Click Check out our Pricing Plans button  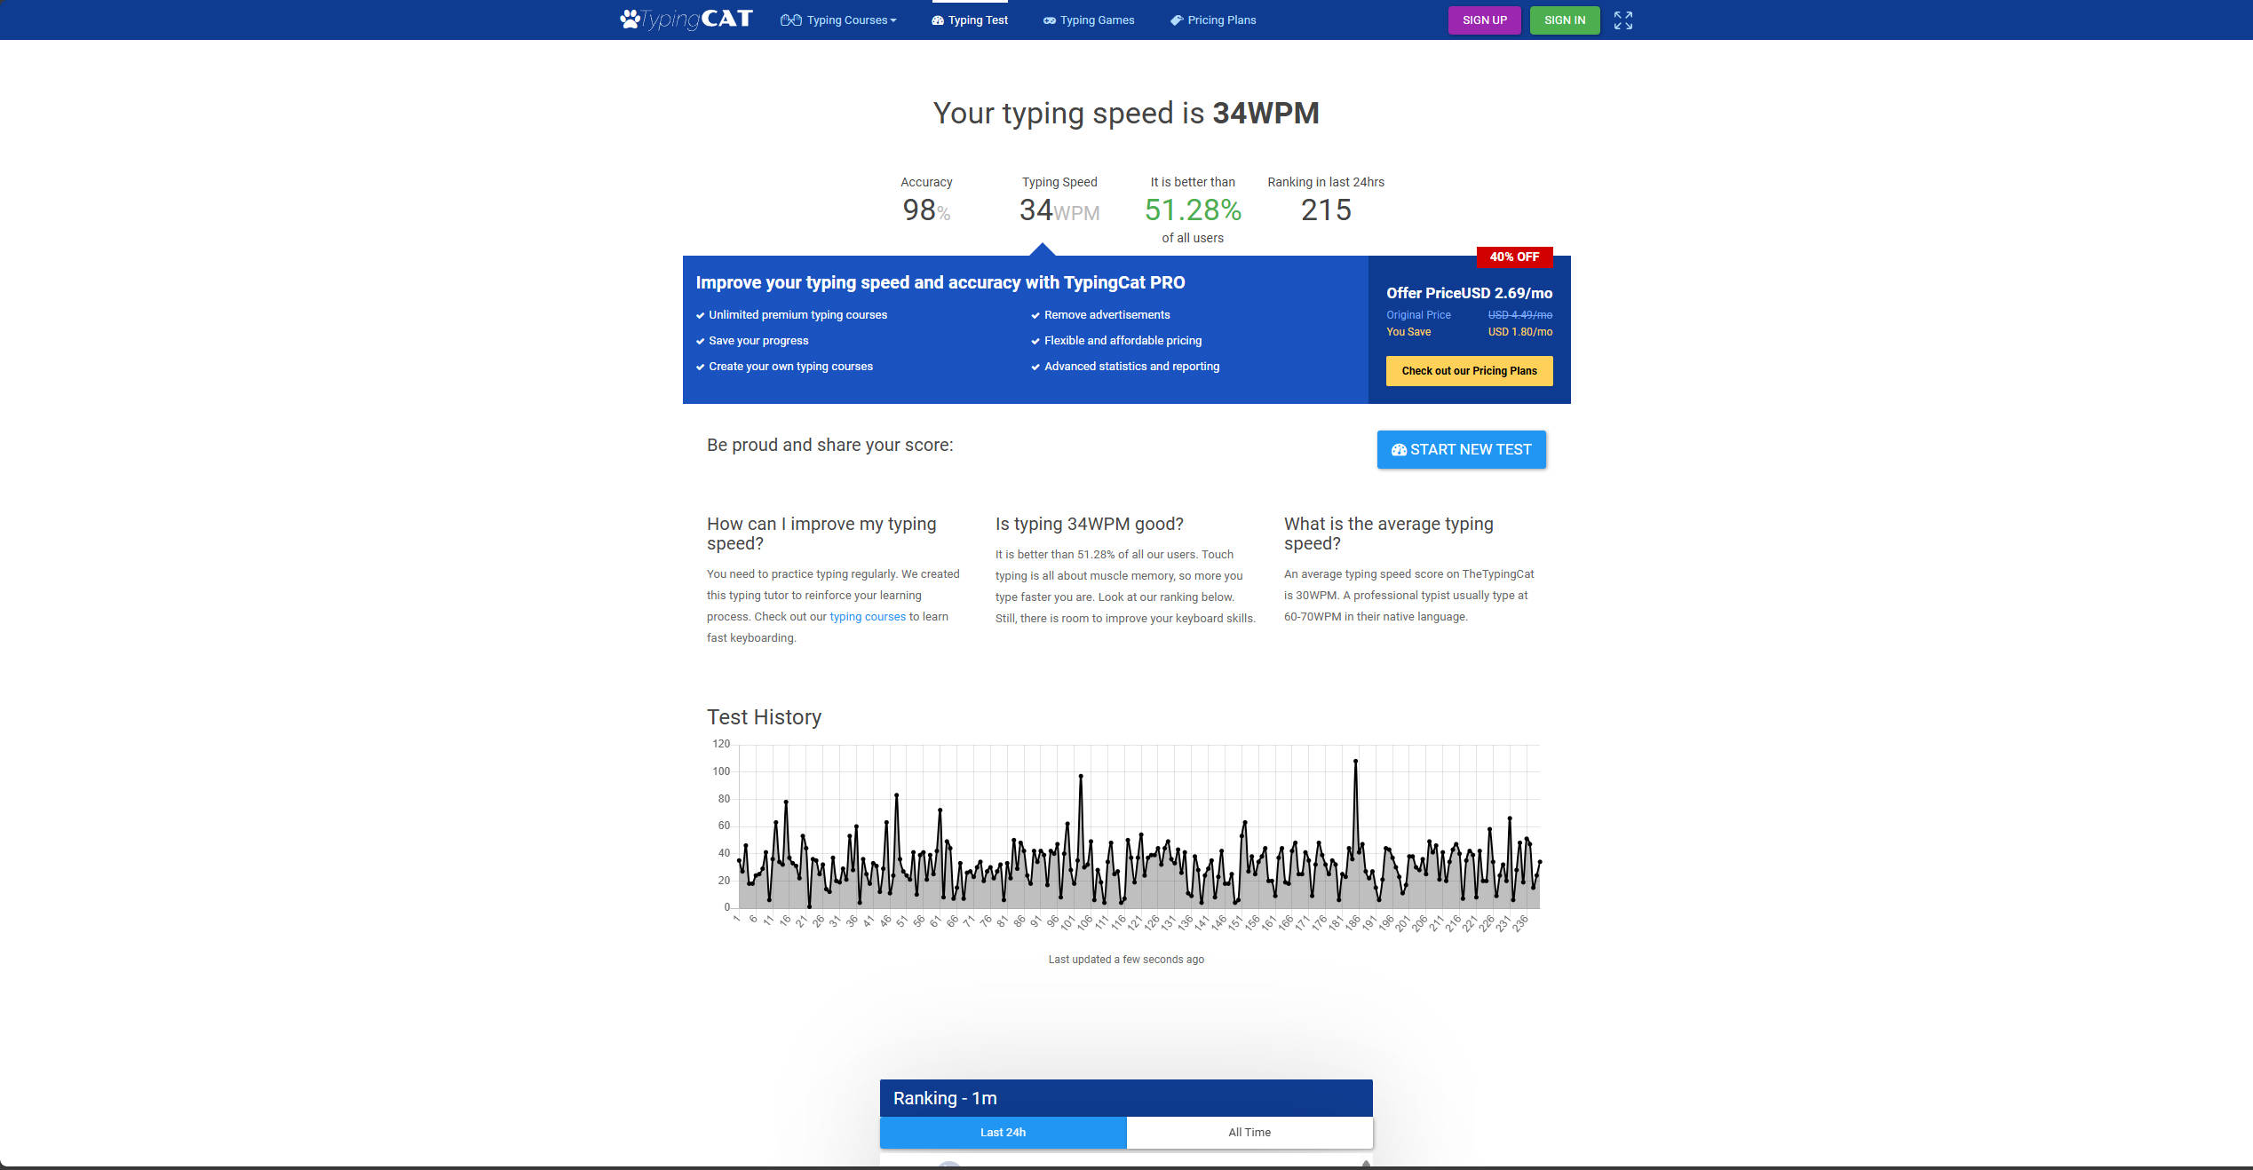pos(1469,371)
